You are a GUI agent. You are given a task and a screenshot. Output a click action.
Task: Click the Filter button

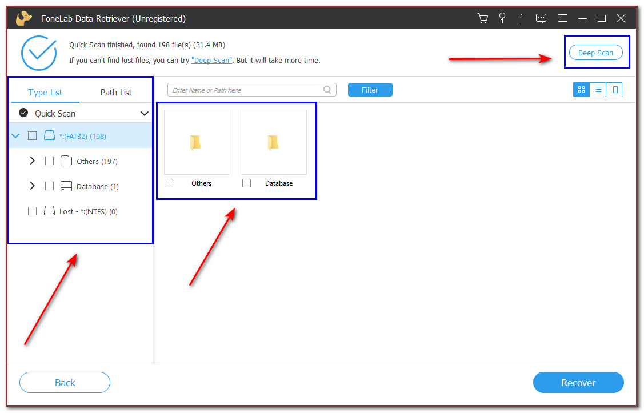[370, 90]
